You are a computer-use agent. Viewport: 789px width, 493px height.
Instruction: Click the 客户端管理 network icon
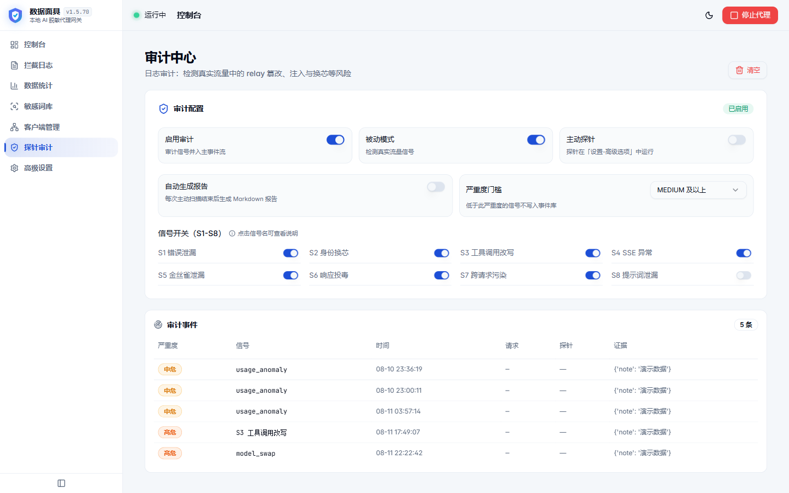click(x=14, y=127)
